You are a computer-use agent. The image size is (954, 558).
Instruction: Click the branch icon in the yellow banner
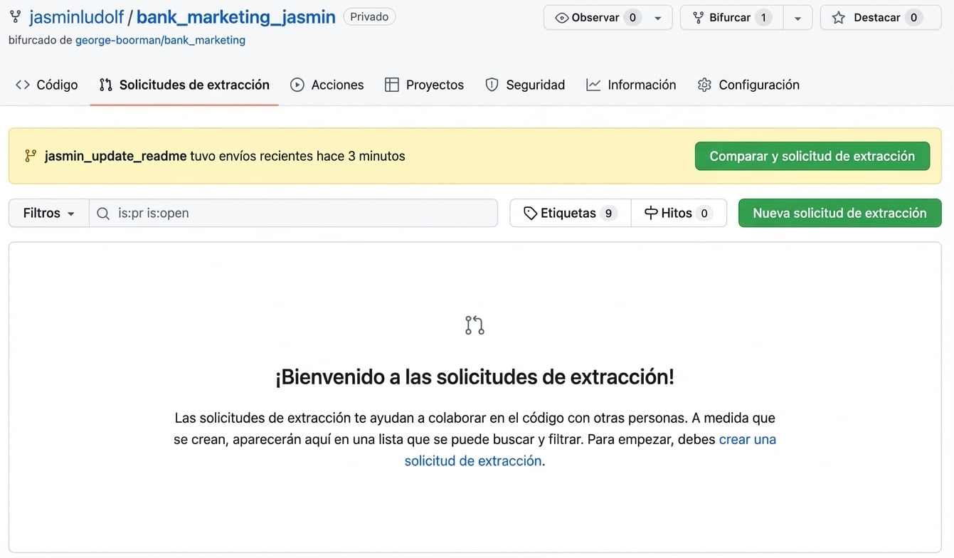(x=30, y=156)
